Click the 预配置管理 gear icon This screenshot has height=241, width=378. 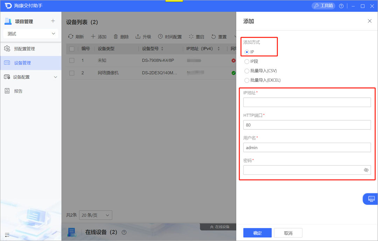[x=7, y=49]
